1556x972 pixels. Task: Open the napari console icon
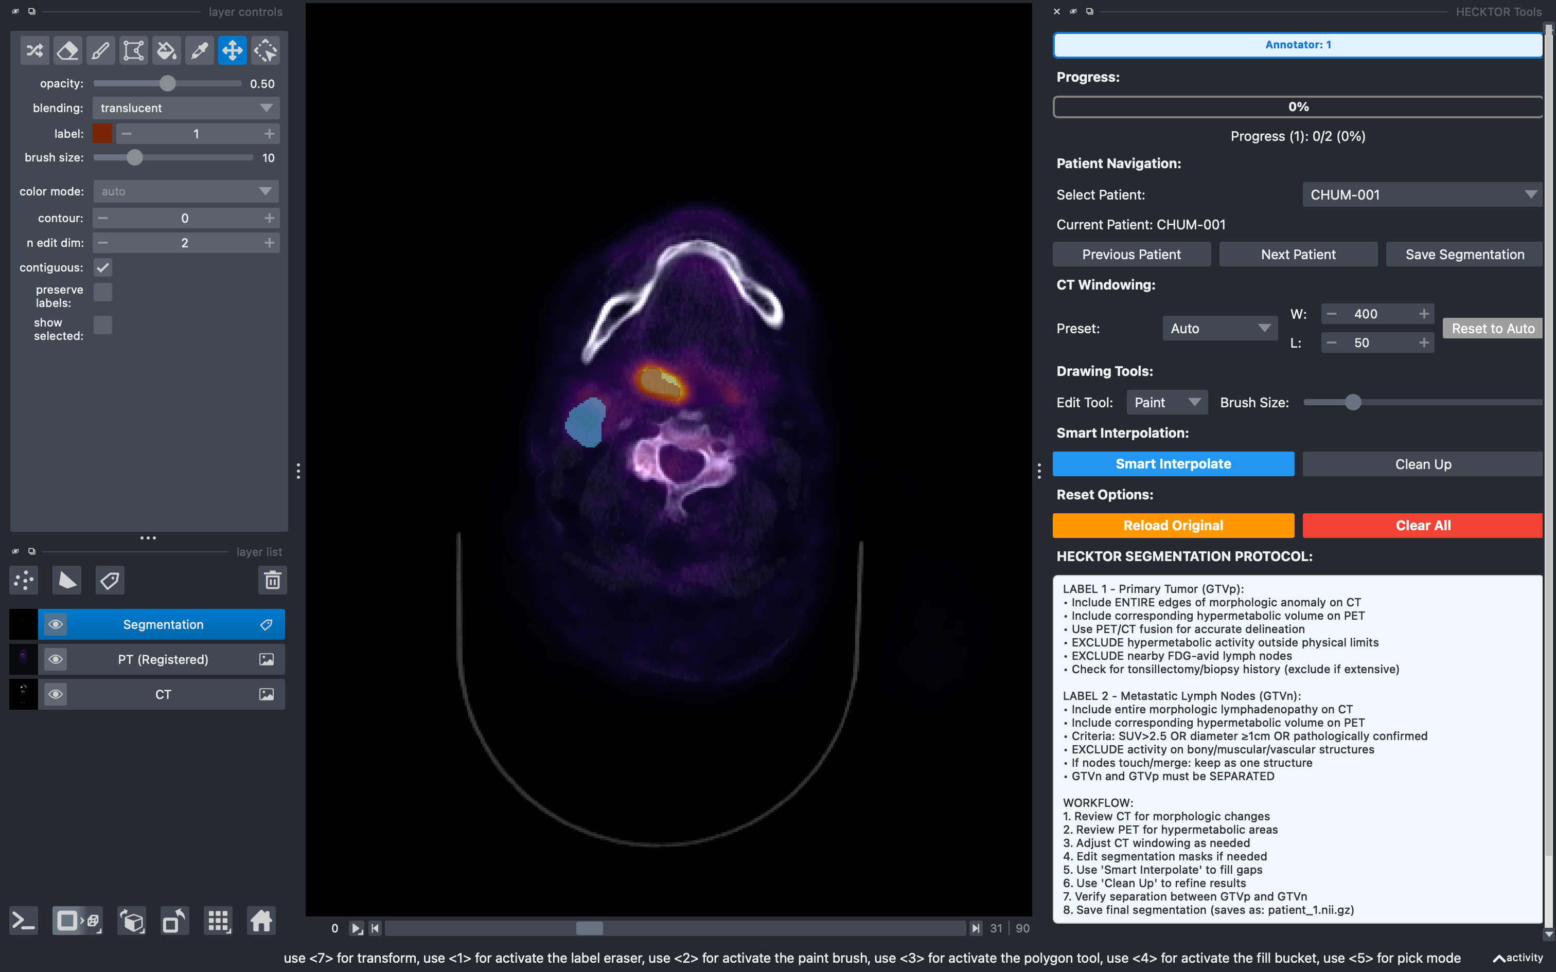(x=24, y=921)
